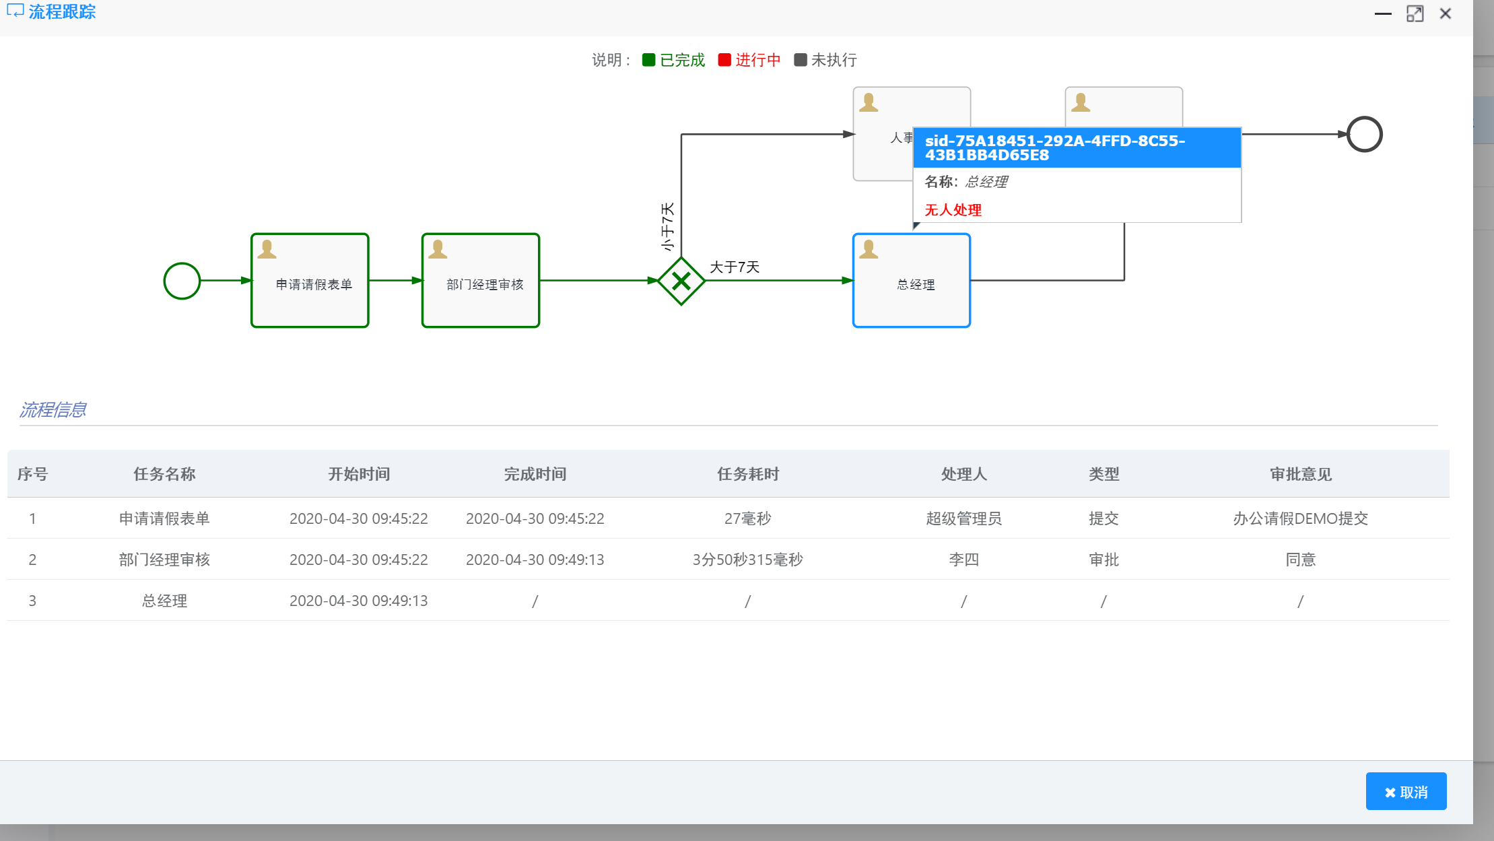Click the 大于7天 flow label

735,267
